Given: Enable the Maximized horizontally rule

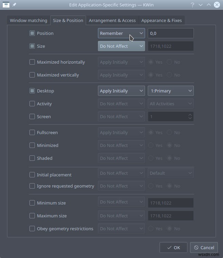Looking at the screenshot, I should tap(32, 62).
